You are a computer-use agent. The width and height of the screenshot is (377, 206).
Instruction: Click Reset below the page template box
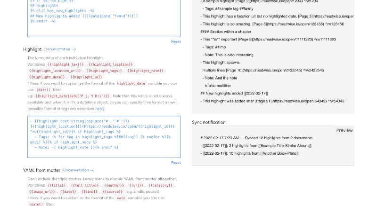click(176, 41)
